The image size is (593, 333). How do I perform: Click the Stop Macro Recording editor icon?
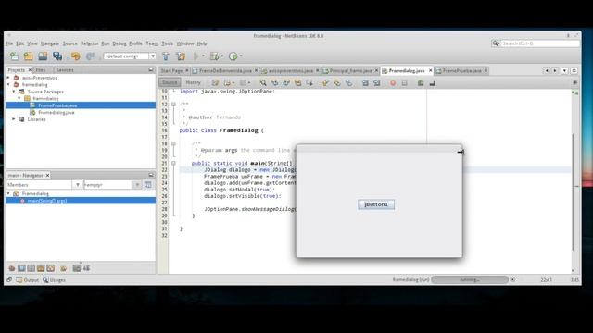(x=405, y=82)
